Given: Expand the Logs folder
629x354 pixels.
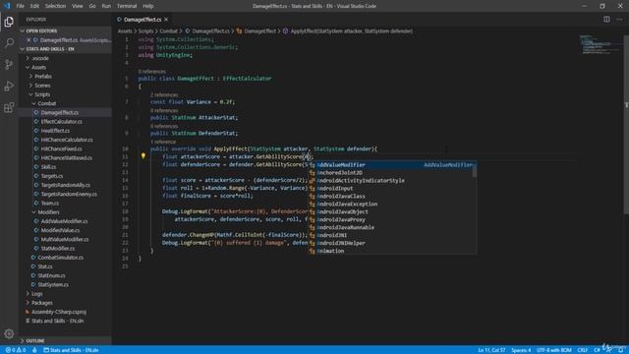Looking at the screenshot, I should (37, 293).
